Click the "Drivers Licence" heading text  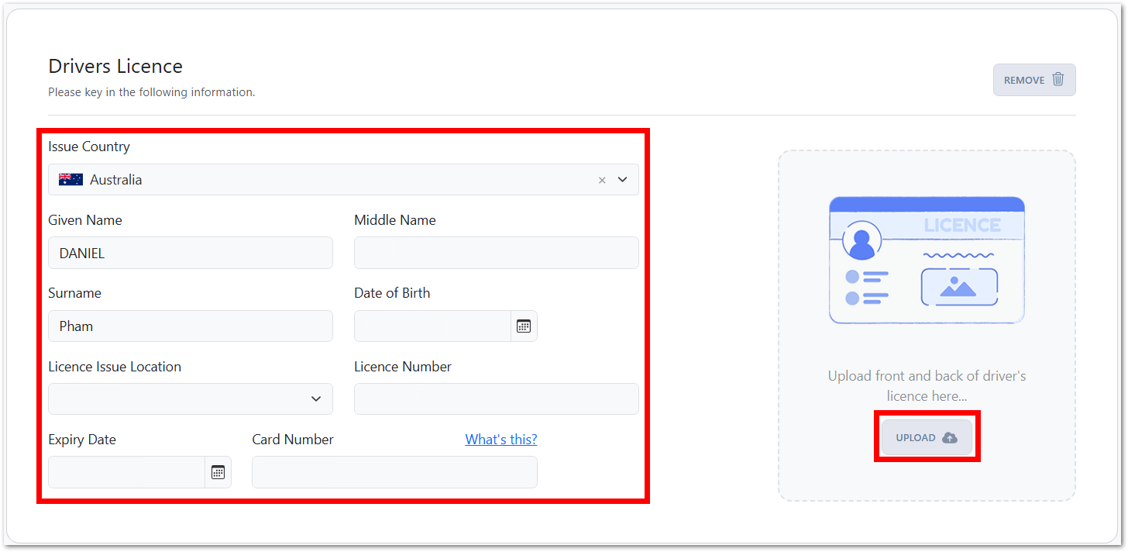point(115,66)
